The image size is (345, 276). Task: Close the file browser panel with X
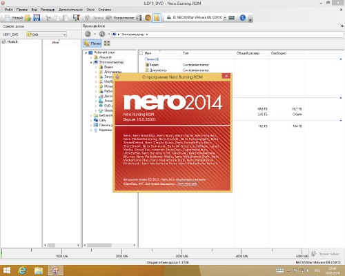click(342, 26)
